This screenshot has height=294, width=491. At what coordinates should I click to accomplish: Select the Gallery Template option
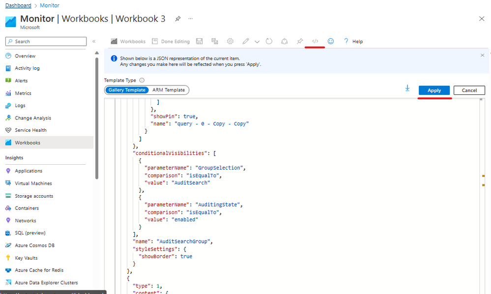(127, 90)
